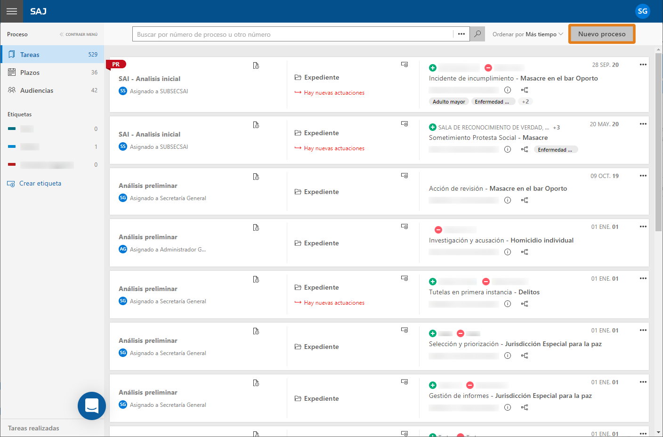Open document icon on first SAI - Analisis inicial card
663x437 pixels.
pos(256,65)
